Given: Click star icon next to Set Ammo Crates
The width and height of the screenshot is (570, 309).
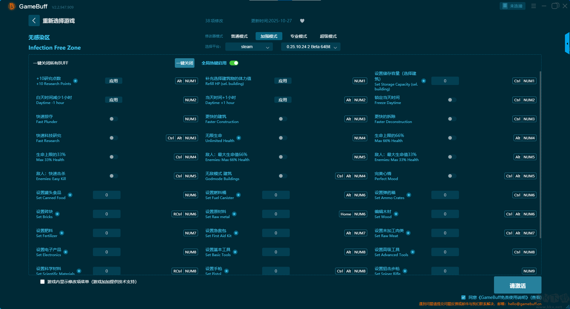Looking at the screenshot, I should 409,195.
